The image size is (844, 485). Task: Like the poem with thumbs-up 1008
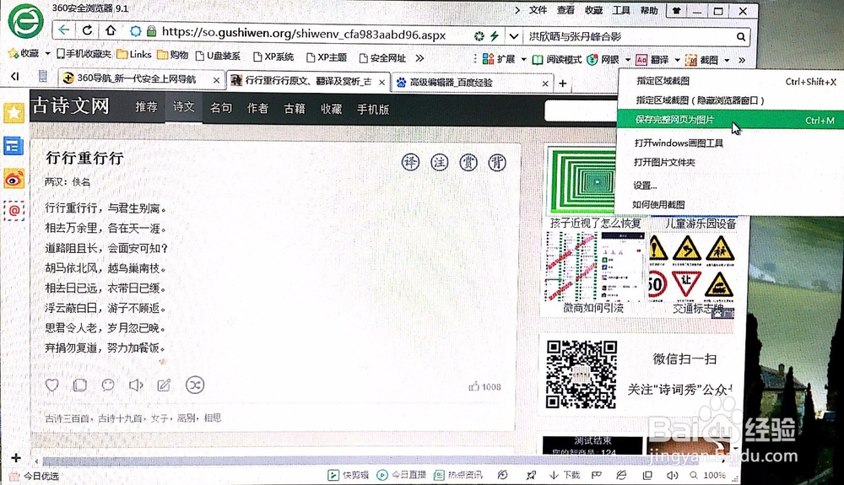484,386
